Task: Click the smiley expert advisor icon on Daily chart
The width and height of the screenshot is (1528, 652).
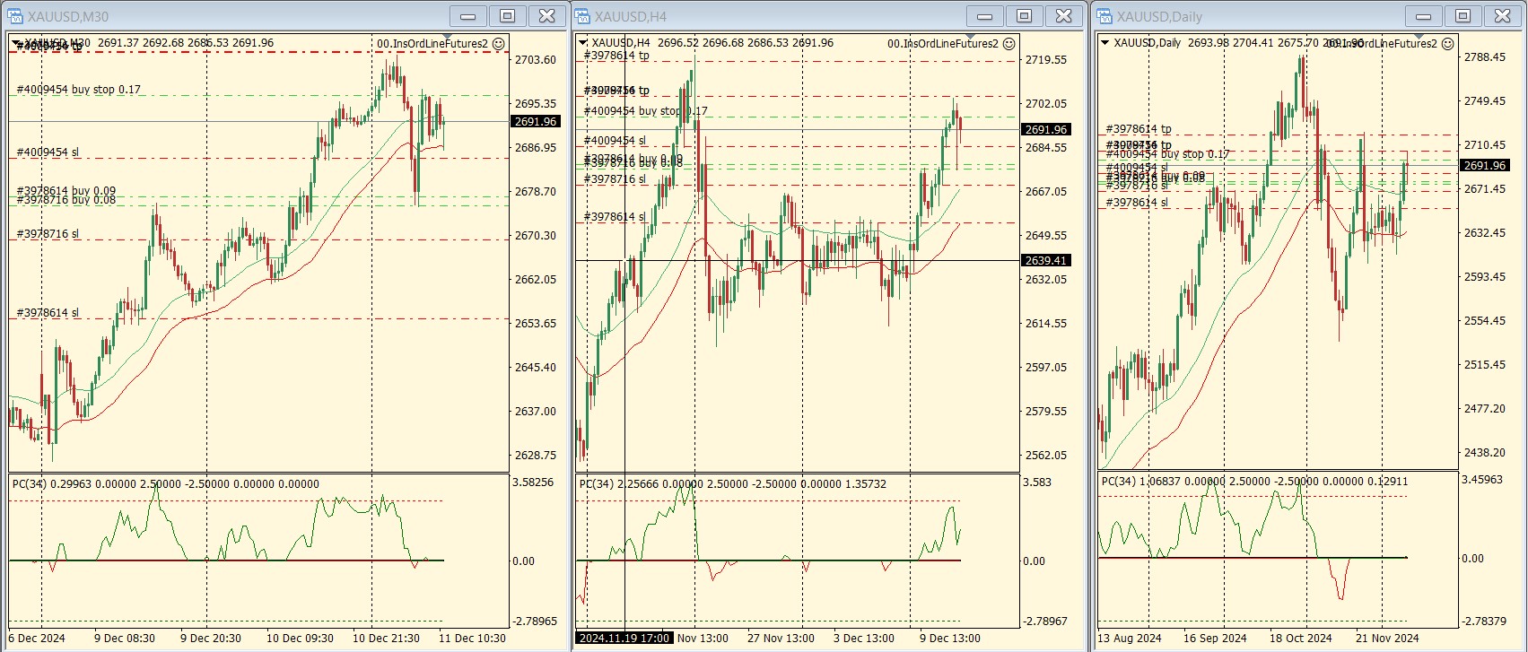Action: coord(1447,43)
